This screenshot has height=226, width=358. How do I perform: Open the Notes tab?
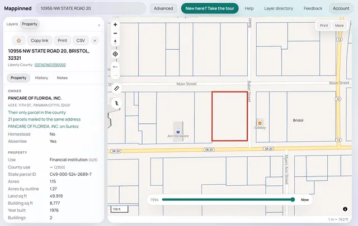click(x=62, y=78)
